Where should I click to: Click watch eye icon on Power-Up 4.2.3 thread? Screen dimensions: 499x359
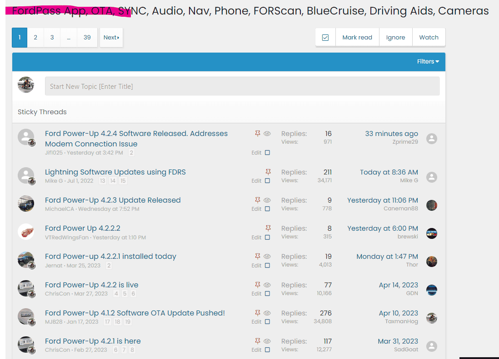click(x=267, y=200)
